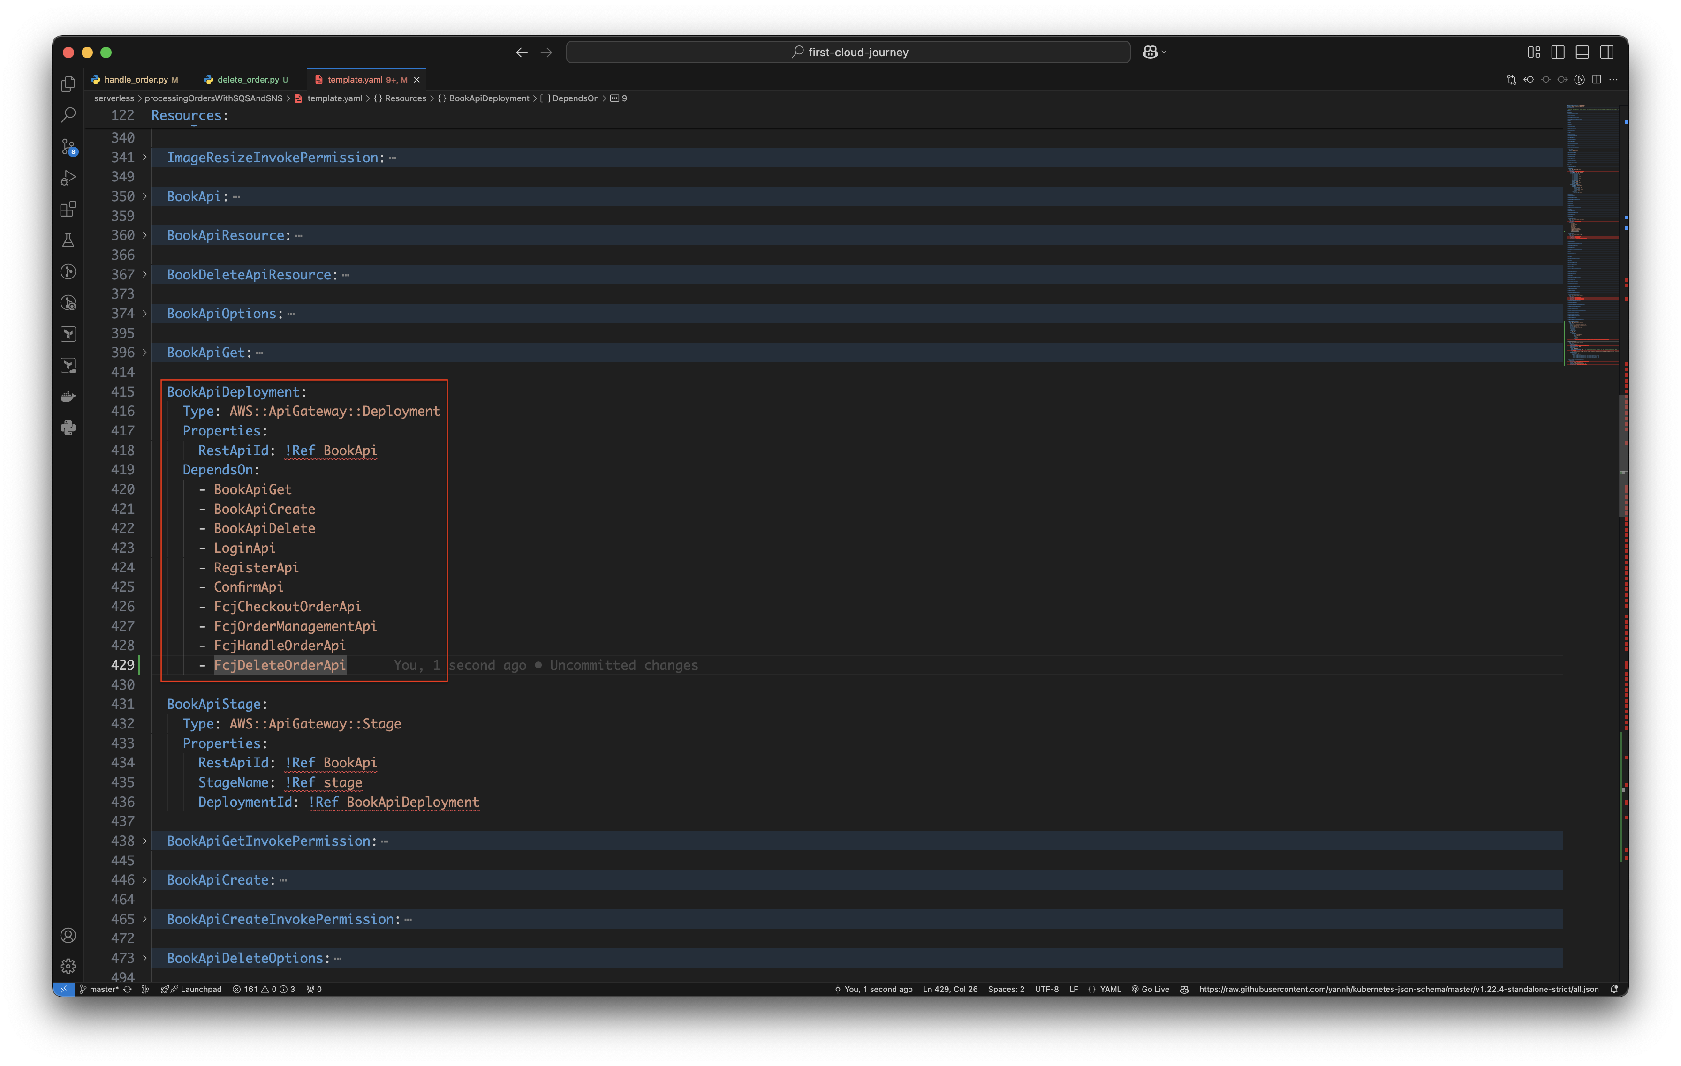Open the Extensions view

[x=68, y=209]
